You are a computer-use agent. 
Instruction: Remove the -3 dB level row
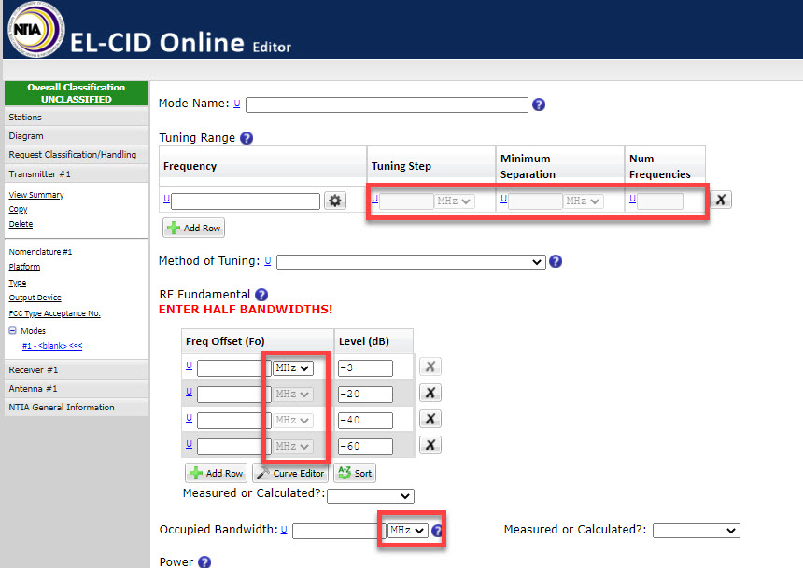pyautogui.click(x=430, y=367)
